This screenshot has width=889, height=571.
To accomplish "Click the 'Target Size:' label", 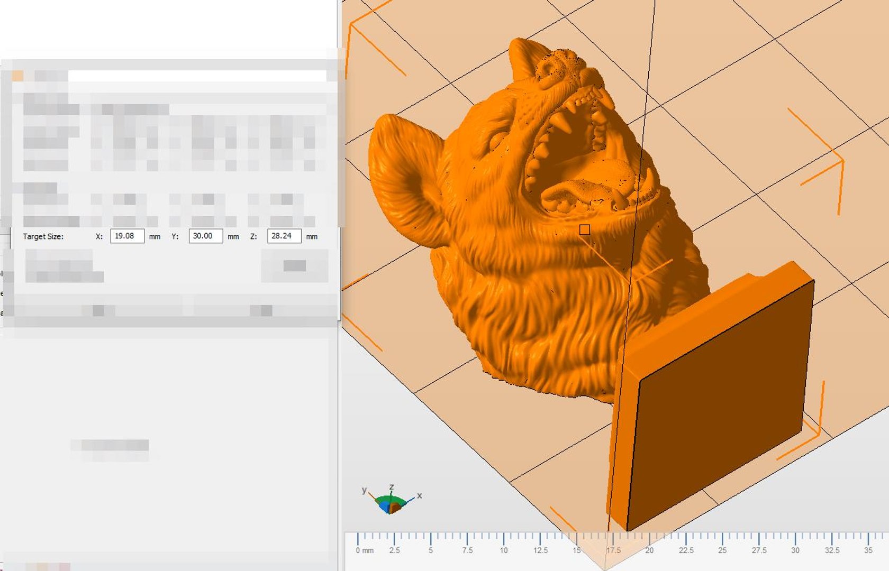I will click(43, 236).
